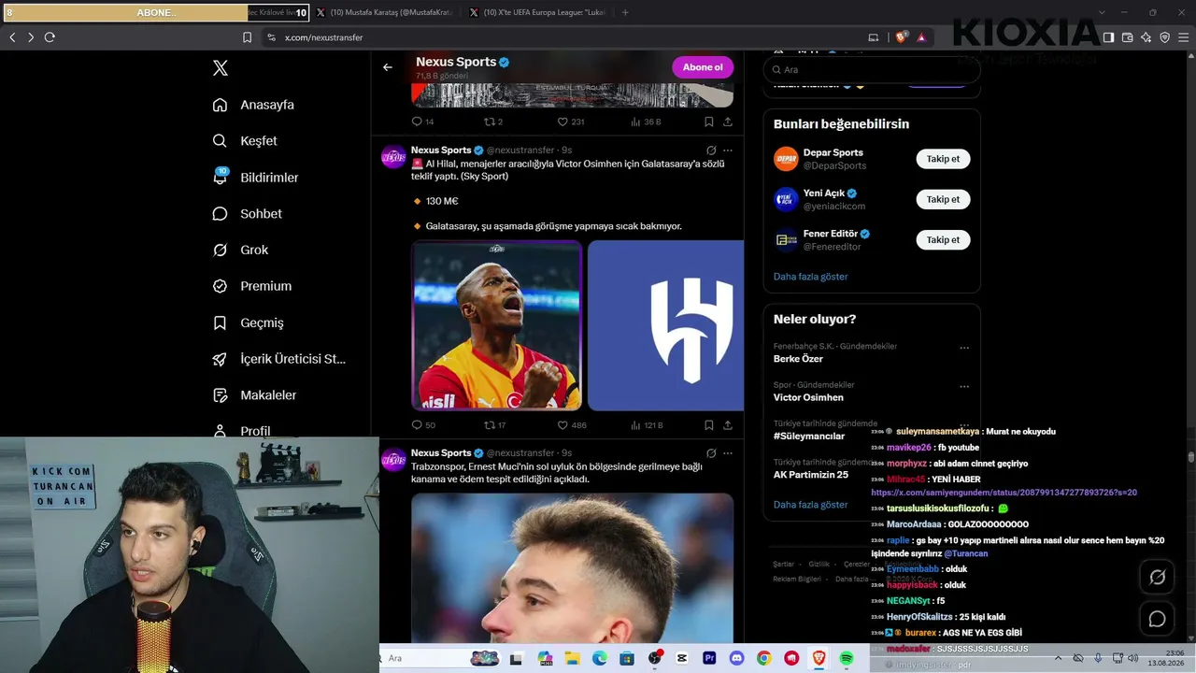Image resolution: width=1196 pixels, height=673 pixels.
Task: Open Grok icon on Al Hilal post
Action: pos(711,150)
